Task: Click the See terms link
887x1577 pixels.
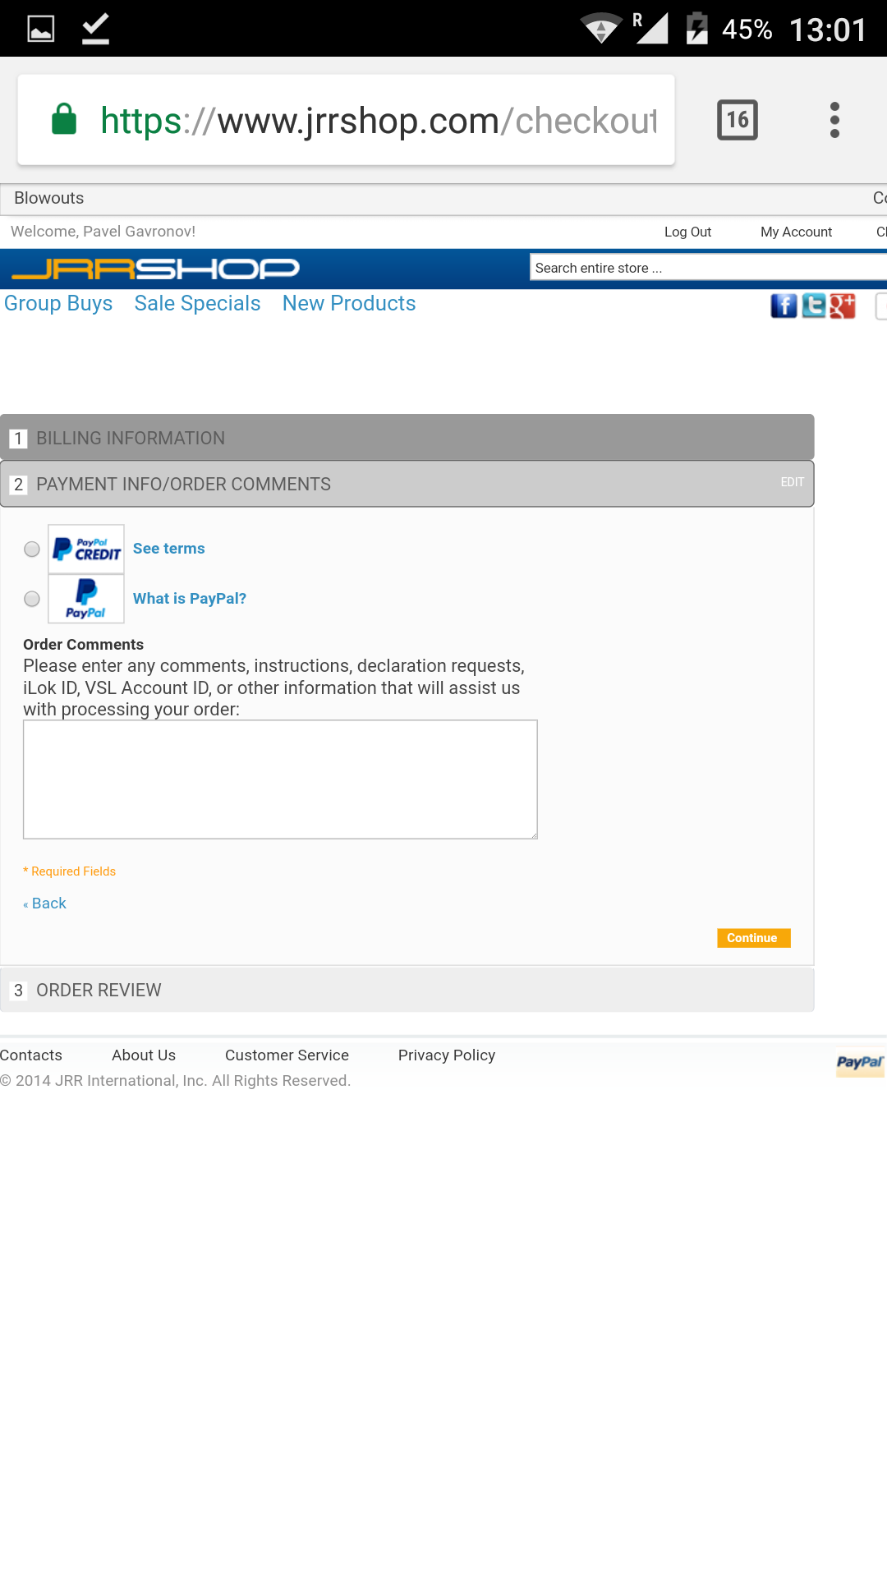Action: click(169, 549)
